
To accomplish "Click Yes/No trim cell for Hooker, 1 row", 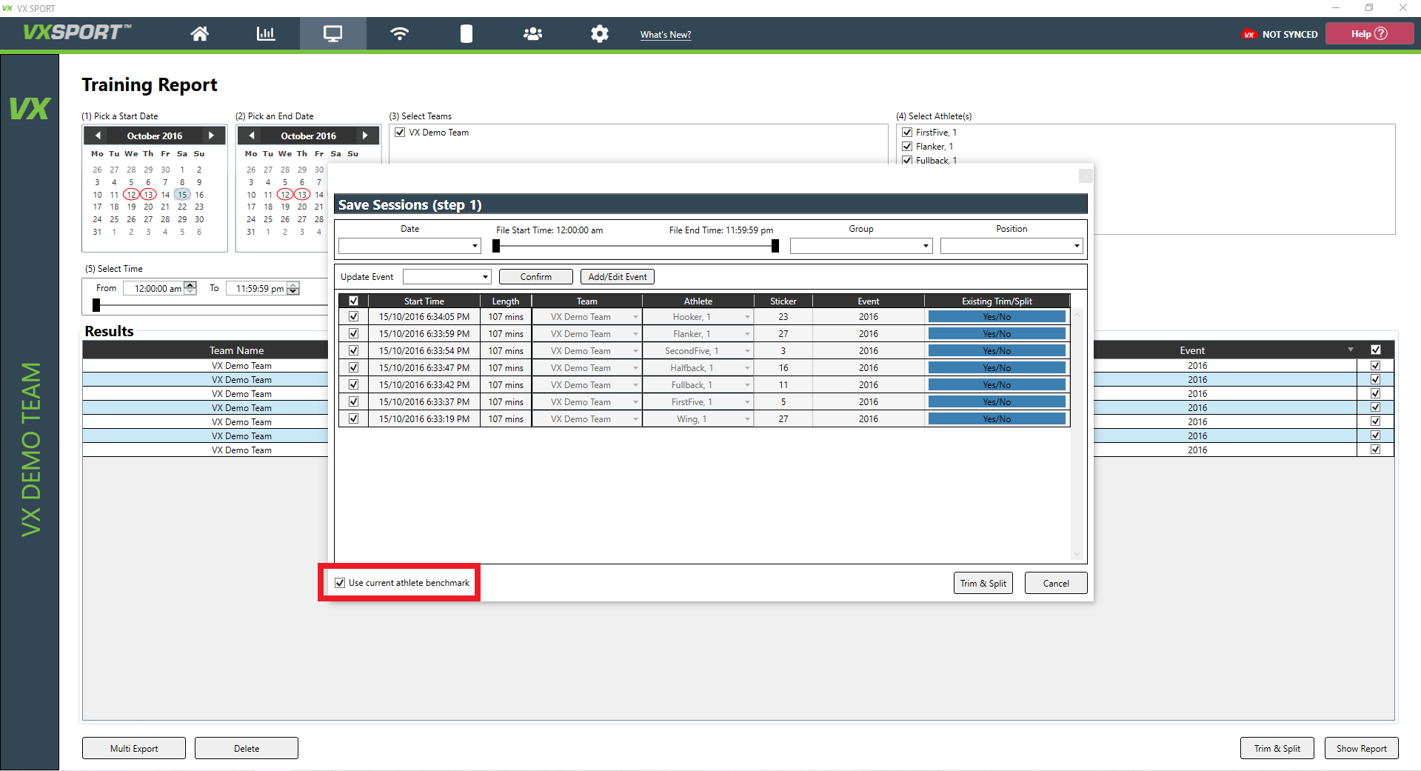I will (x=997, y=317).
